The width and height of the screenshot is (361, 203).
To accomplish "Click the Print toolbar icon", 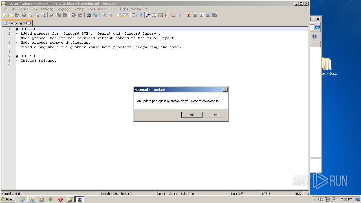I will point(43,15).
